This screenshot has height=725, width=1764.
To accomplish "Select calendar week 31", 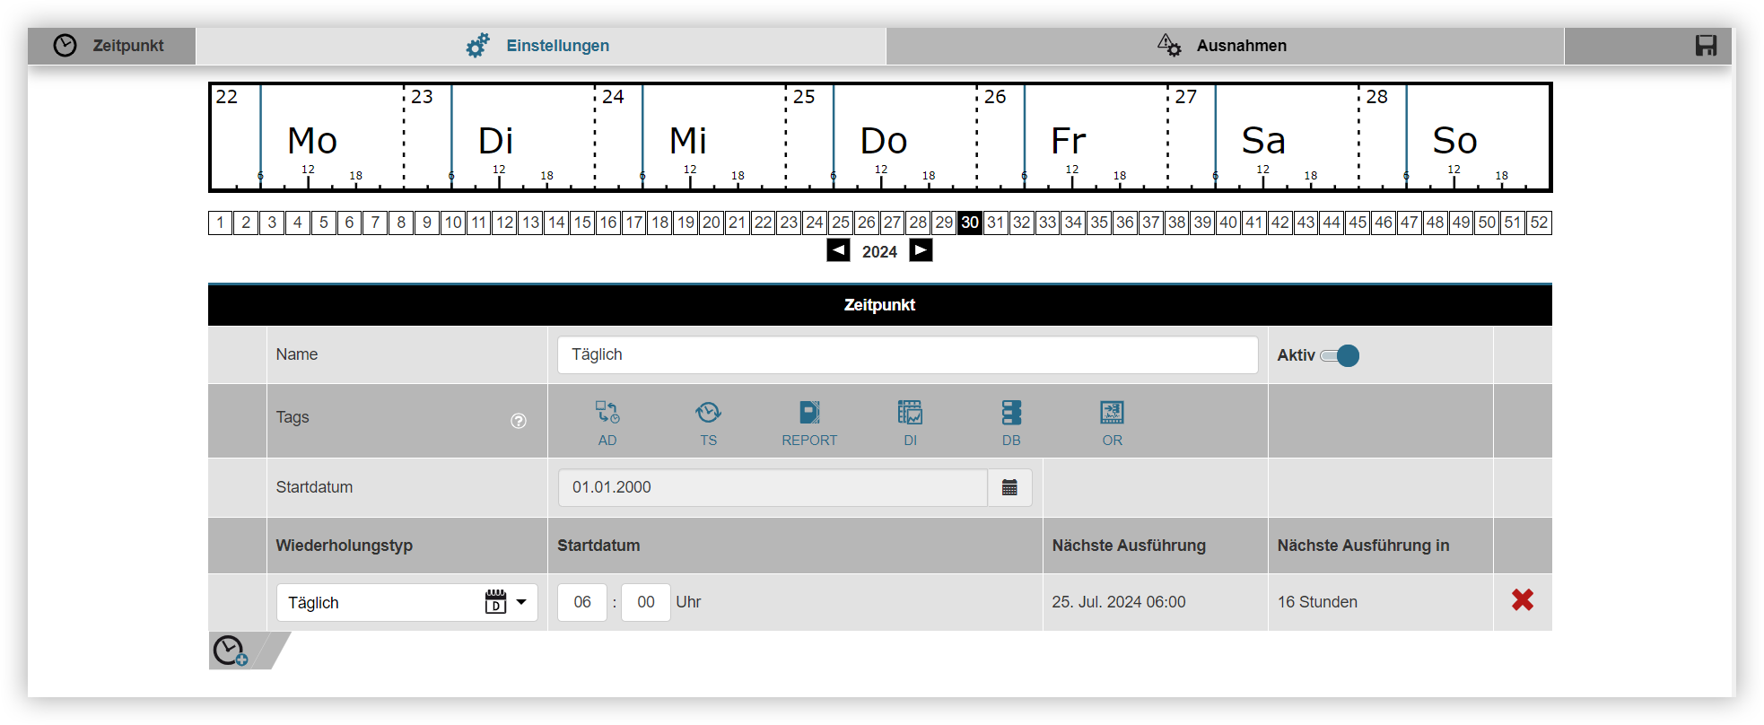I will click(x=995, y=223).
